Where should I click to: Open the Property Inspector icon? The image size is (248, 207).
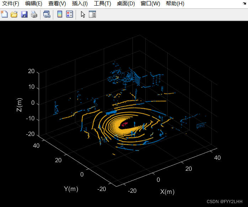coord(92,14)
